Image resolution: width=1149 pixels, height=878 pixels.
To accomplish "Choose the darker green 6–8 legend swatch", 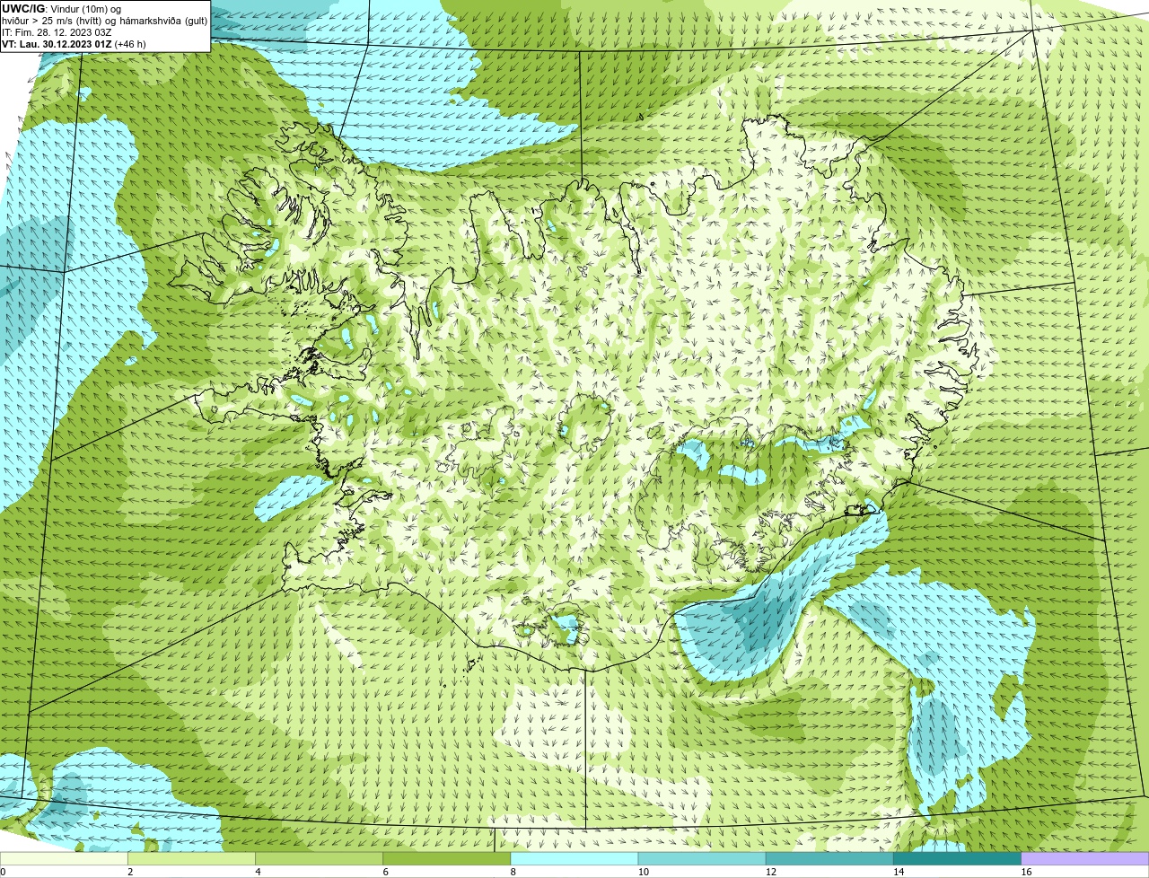I will pos(446,859).
